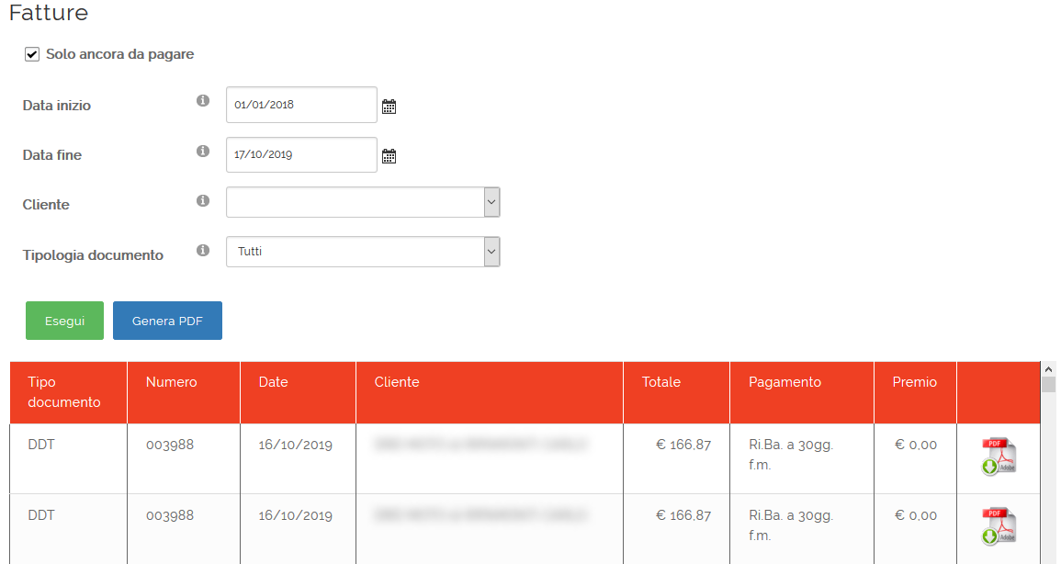Click the Solo ancora da pagare label
This screenshot has width=1061, height=564.
(119, 54)
